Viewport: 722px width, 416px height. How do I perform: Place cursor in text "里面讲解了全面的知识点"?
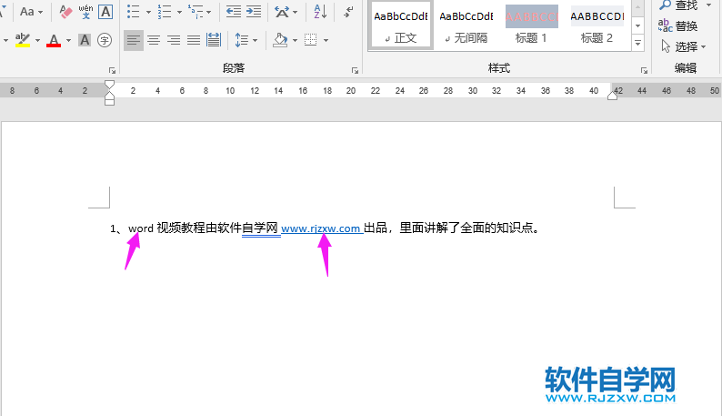[x=466, y=228]
